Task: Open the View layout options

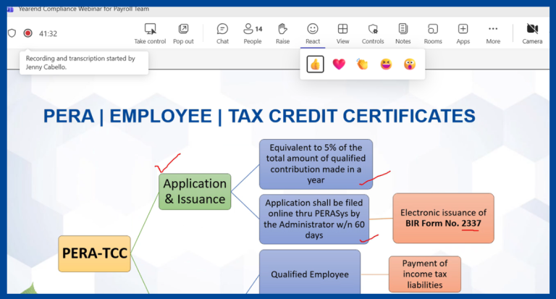Action: (x=342, y=33)
